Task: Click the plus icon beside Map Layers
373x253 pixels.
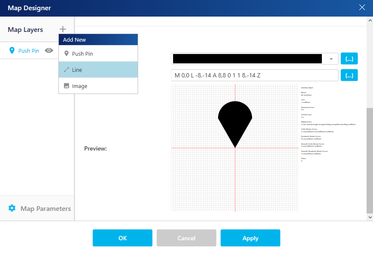Action: (63, 29)
